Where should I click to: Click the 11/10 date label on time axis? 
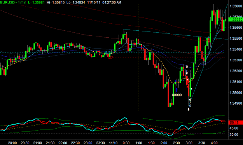113,143
